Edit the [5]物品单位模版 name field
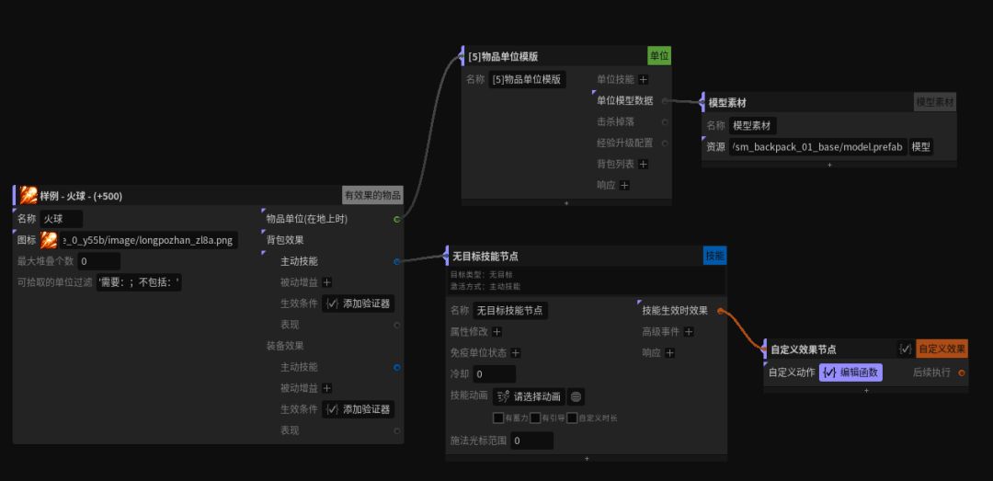 pyautogui.click(x=528, y=79)
